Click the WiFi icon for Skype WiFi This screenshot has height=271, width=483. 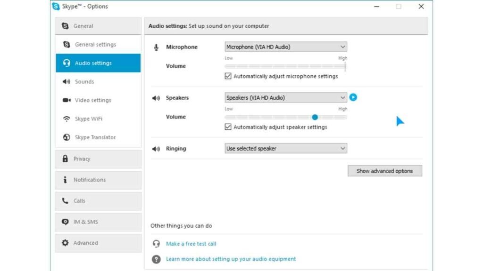coord(67,119)
